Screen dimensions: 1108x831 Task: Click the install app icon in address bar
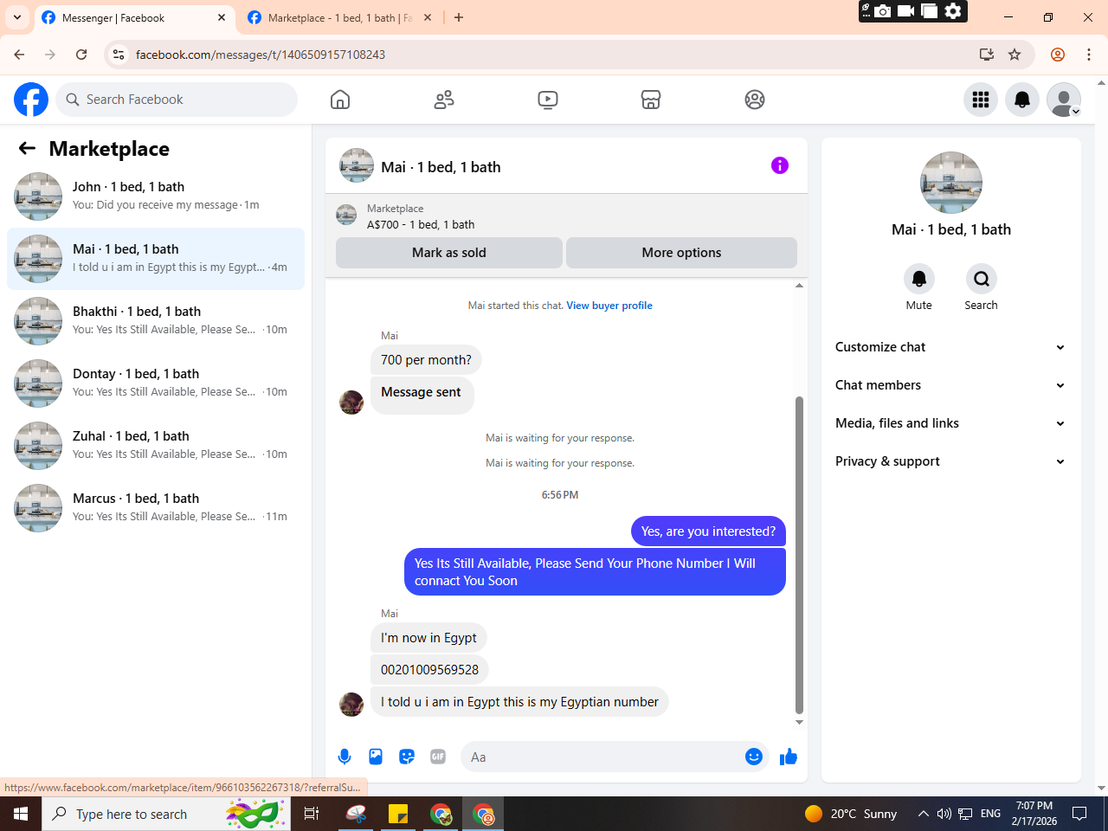[x=987, y=55]
